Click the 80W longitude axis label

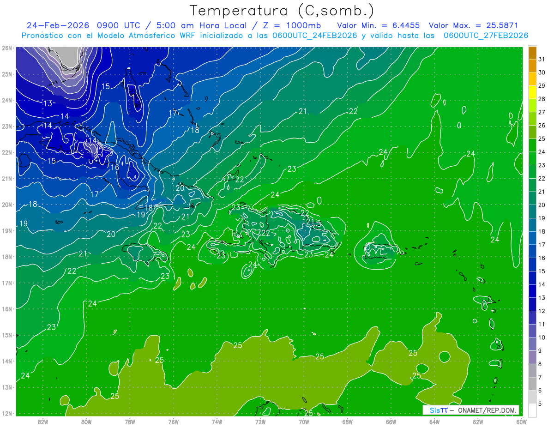86,422
